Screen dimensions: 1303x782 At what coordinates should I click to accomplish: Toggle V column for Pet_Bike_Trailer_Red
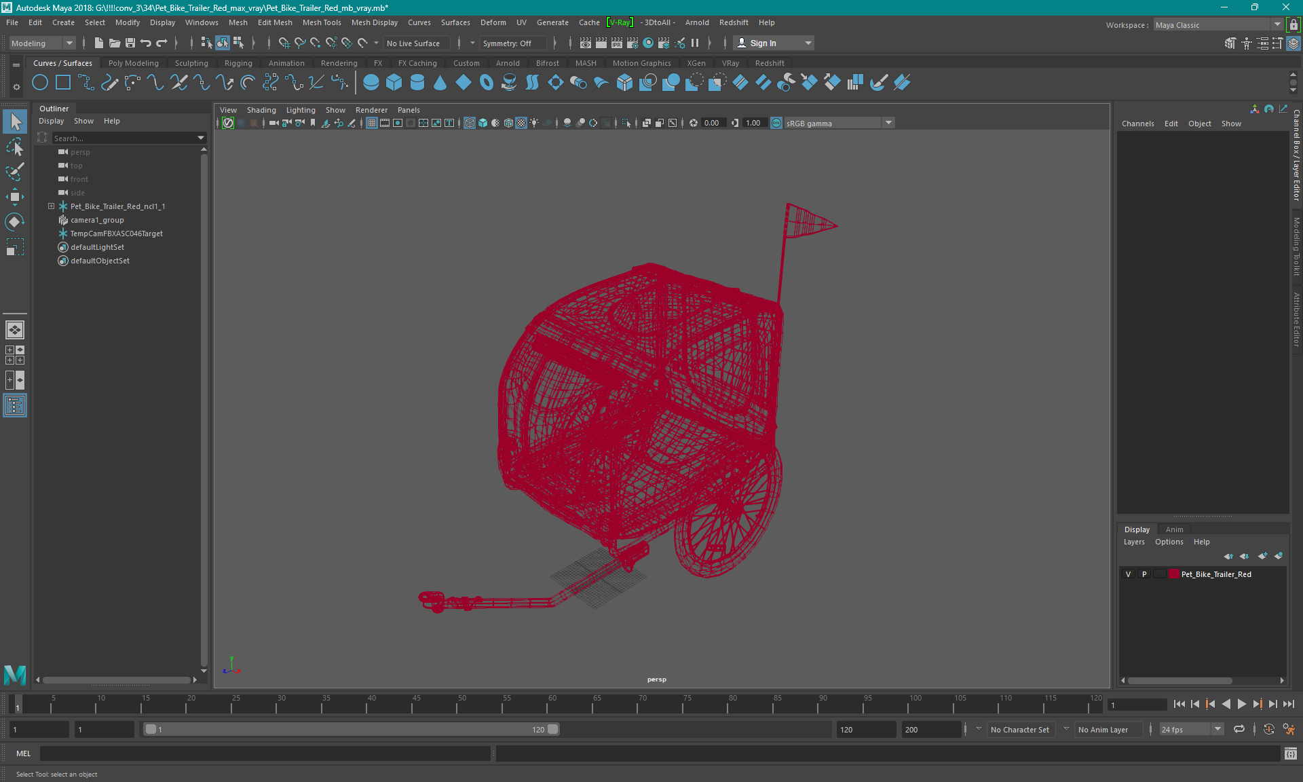tap(1129, 574)
